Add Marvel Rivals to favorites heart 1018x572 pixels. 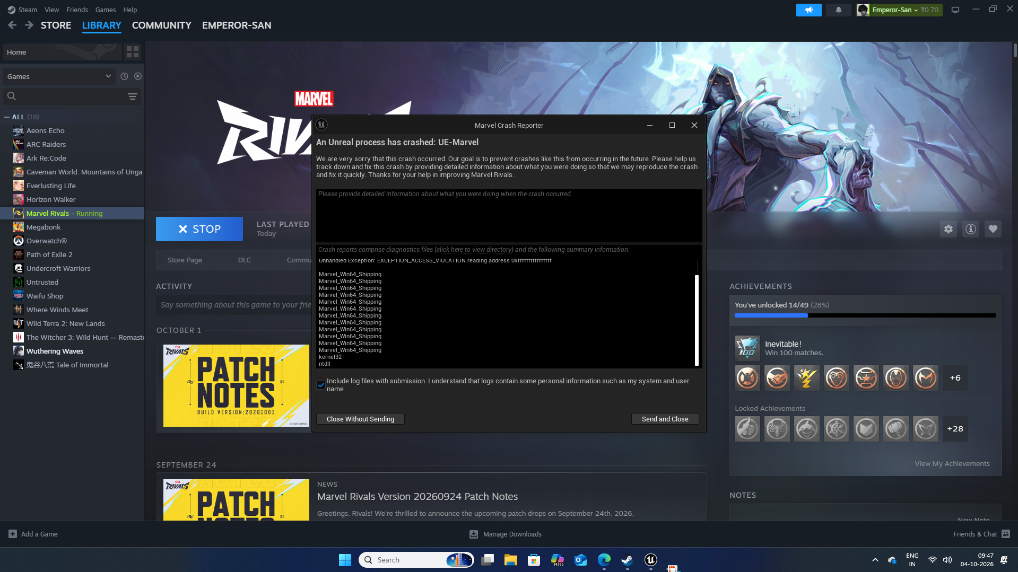pos(993,229)
